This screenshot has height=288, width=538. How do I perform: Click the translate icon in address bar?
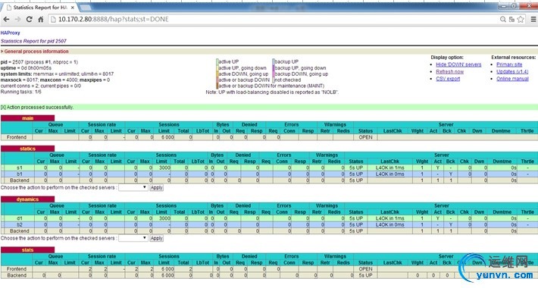tap(511, 19)
